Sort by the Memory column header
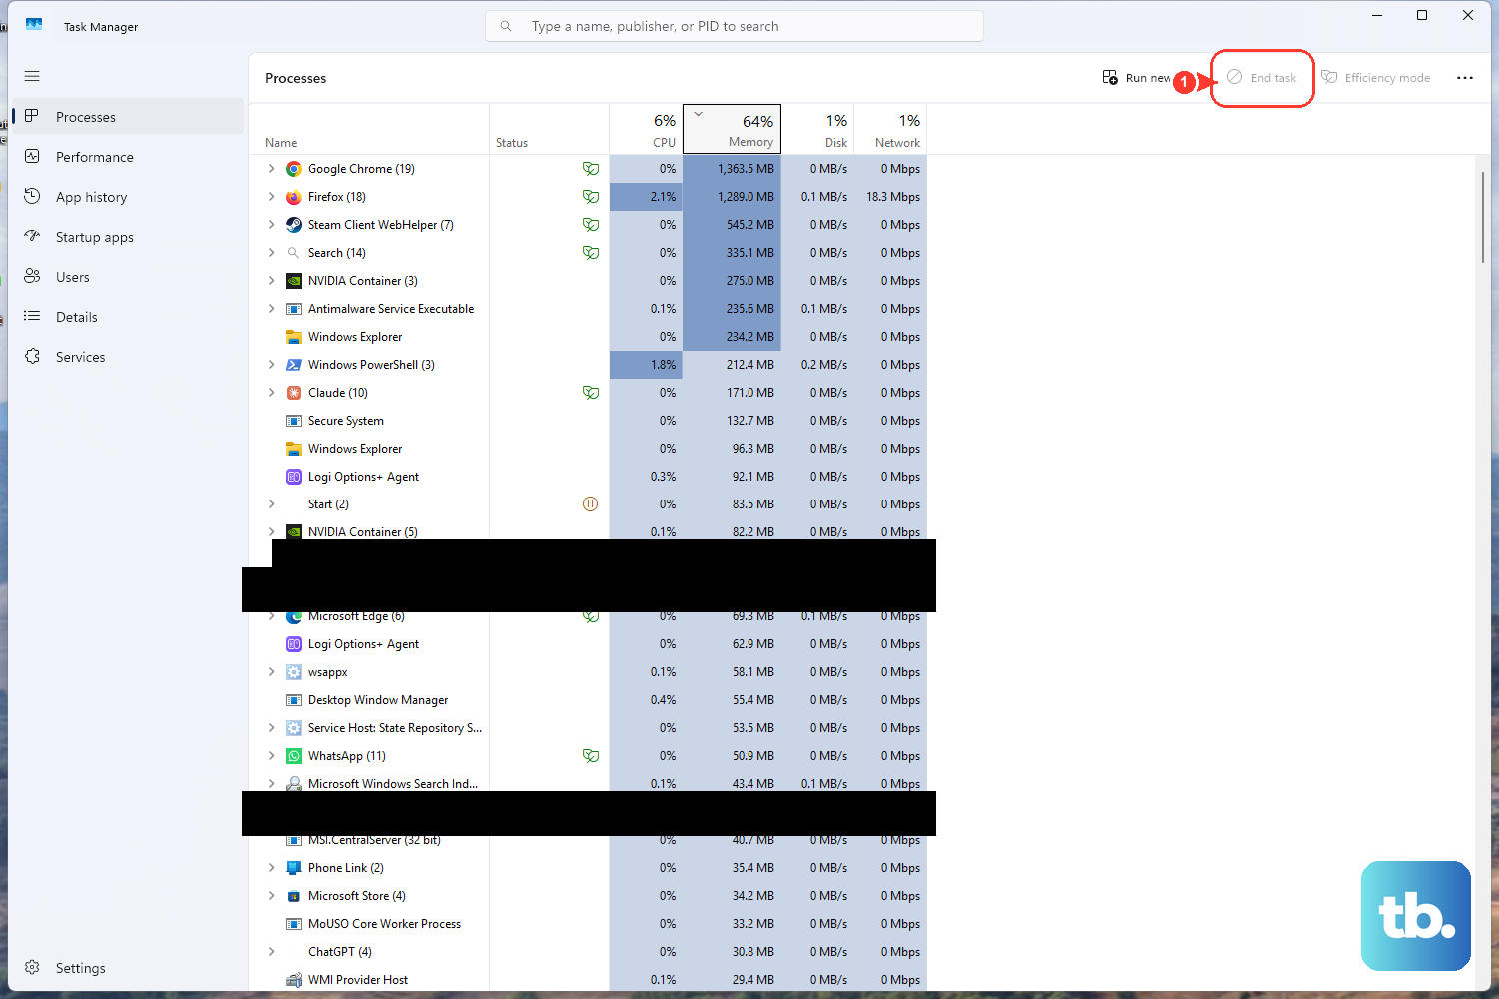The height and width of the screenshot is (999, 1499). [732, 130]
